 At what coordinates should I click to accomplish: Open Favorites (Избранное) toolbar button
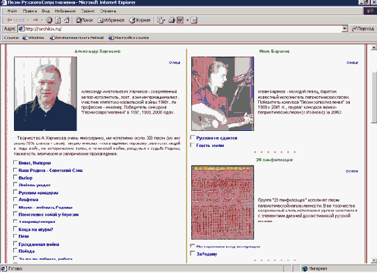111,20
